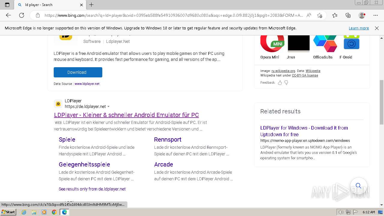Open Read Aloud icon in address bar
This screenshot has width=384, height=216.
pos(309,15)
